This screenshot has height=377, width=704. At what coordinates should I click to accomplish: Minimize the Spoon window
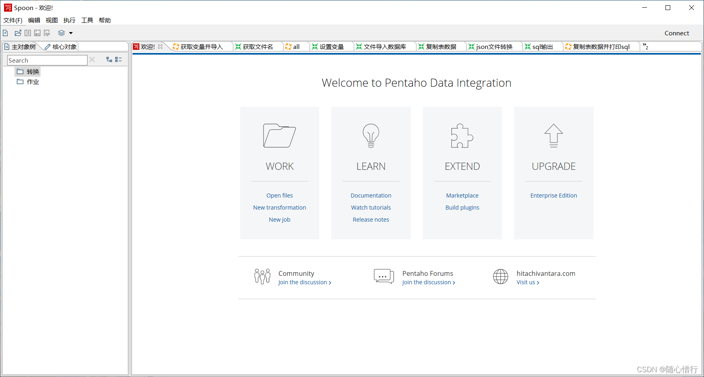pos(645,8)
